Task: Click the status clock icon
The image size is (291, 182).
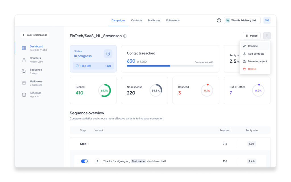Action: pos(108,54)
